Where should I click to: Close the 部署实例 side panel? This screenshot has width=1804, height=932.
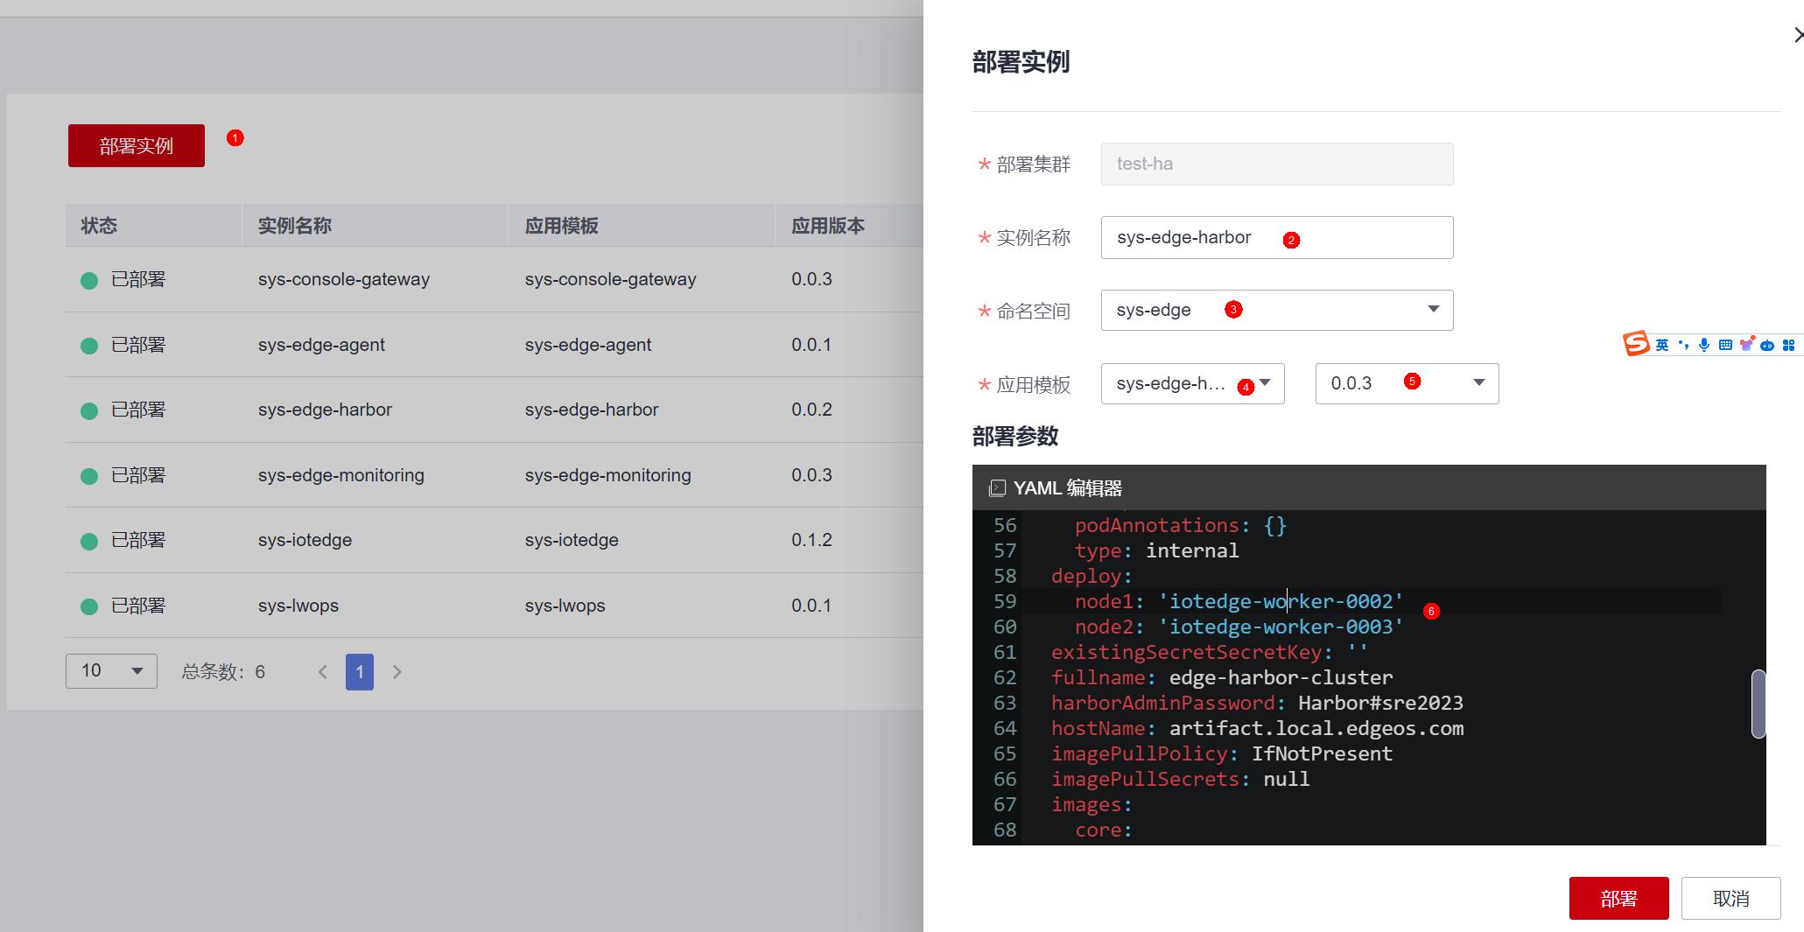(1797, 35)
